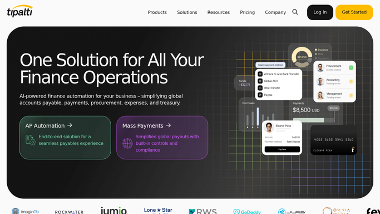Click the $10,000 limit marker
Image resolution: width=380 pixels, height=214 pixels.
[333, 108]
